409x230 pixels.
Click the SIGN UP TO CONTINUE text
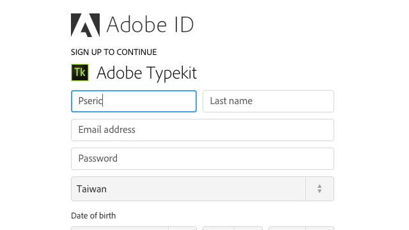tap(114, 52)
